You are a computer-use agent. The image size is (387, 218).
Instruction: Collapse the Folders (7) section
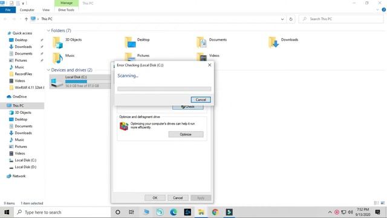tap(48, 30)
